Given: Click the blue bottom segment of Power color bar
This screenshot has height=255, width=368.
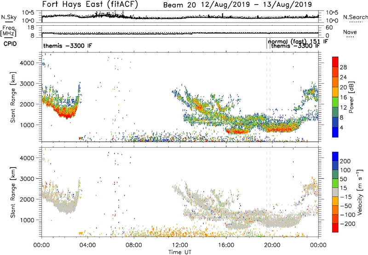Looking at the screenshot, I should click(x=335, y=132).
